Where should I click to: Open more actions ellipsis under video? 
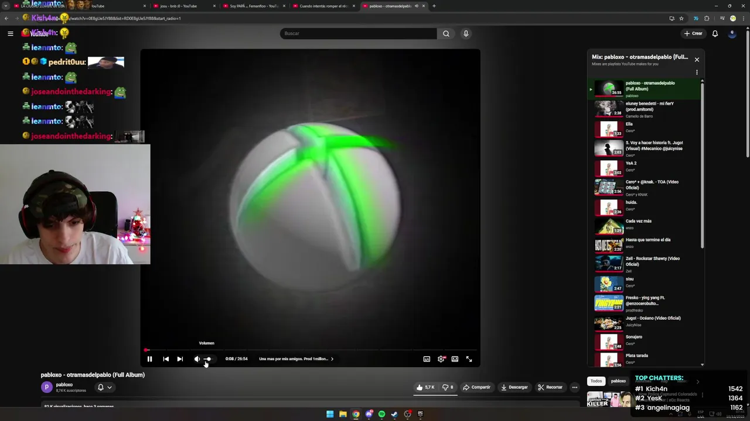point(574,387)
